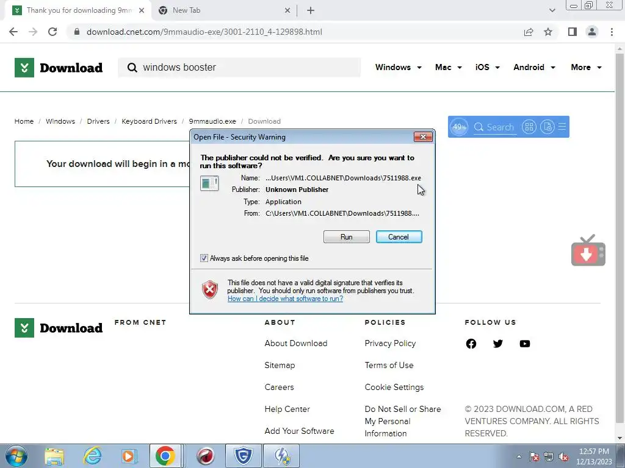This screenshot has height=468, width=625.
Task: Click the Chrome forward arrow
Action: tap(33, 32)
